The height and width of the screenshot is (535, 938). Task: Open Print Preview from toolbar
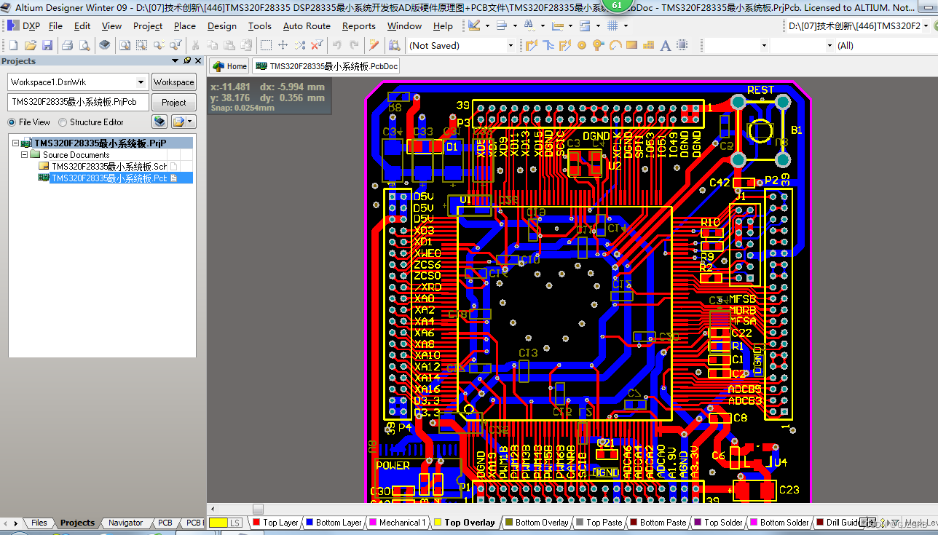tap(84, 45)
